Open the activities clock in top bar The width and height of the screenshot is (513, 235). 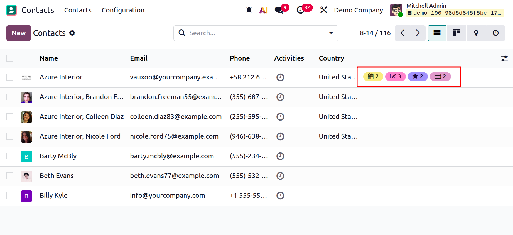point(301,10)
